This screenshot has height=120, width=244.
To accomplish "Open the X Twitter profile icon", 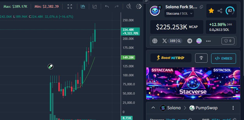I will [164, 41].
